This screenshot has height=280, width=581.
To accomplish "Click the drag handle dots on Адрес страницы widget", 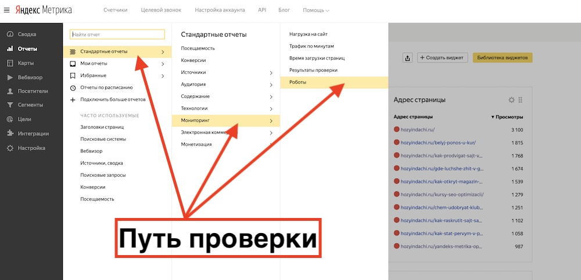I will point(520,100).
